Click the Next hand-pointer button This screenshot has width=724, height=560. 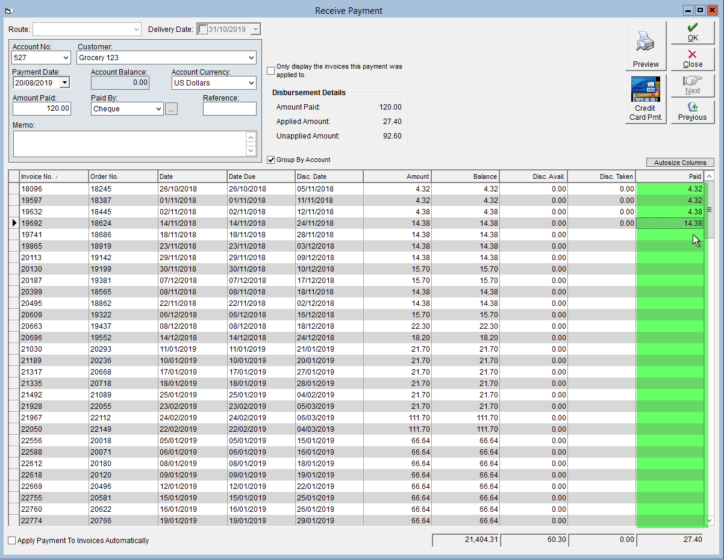point(693,86)
